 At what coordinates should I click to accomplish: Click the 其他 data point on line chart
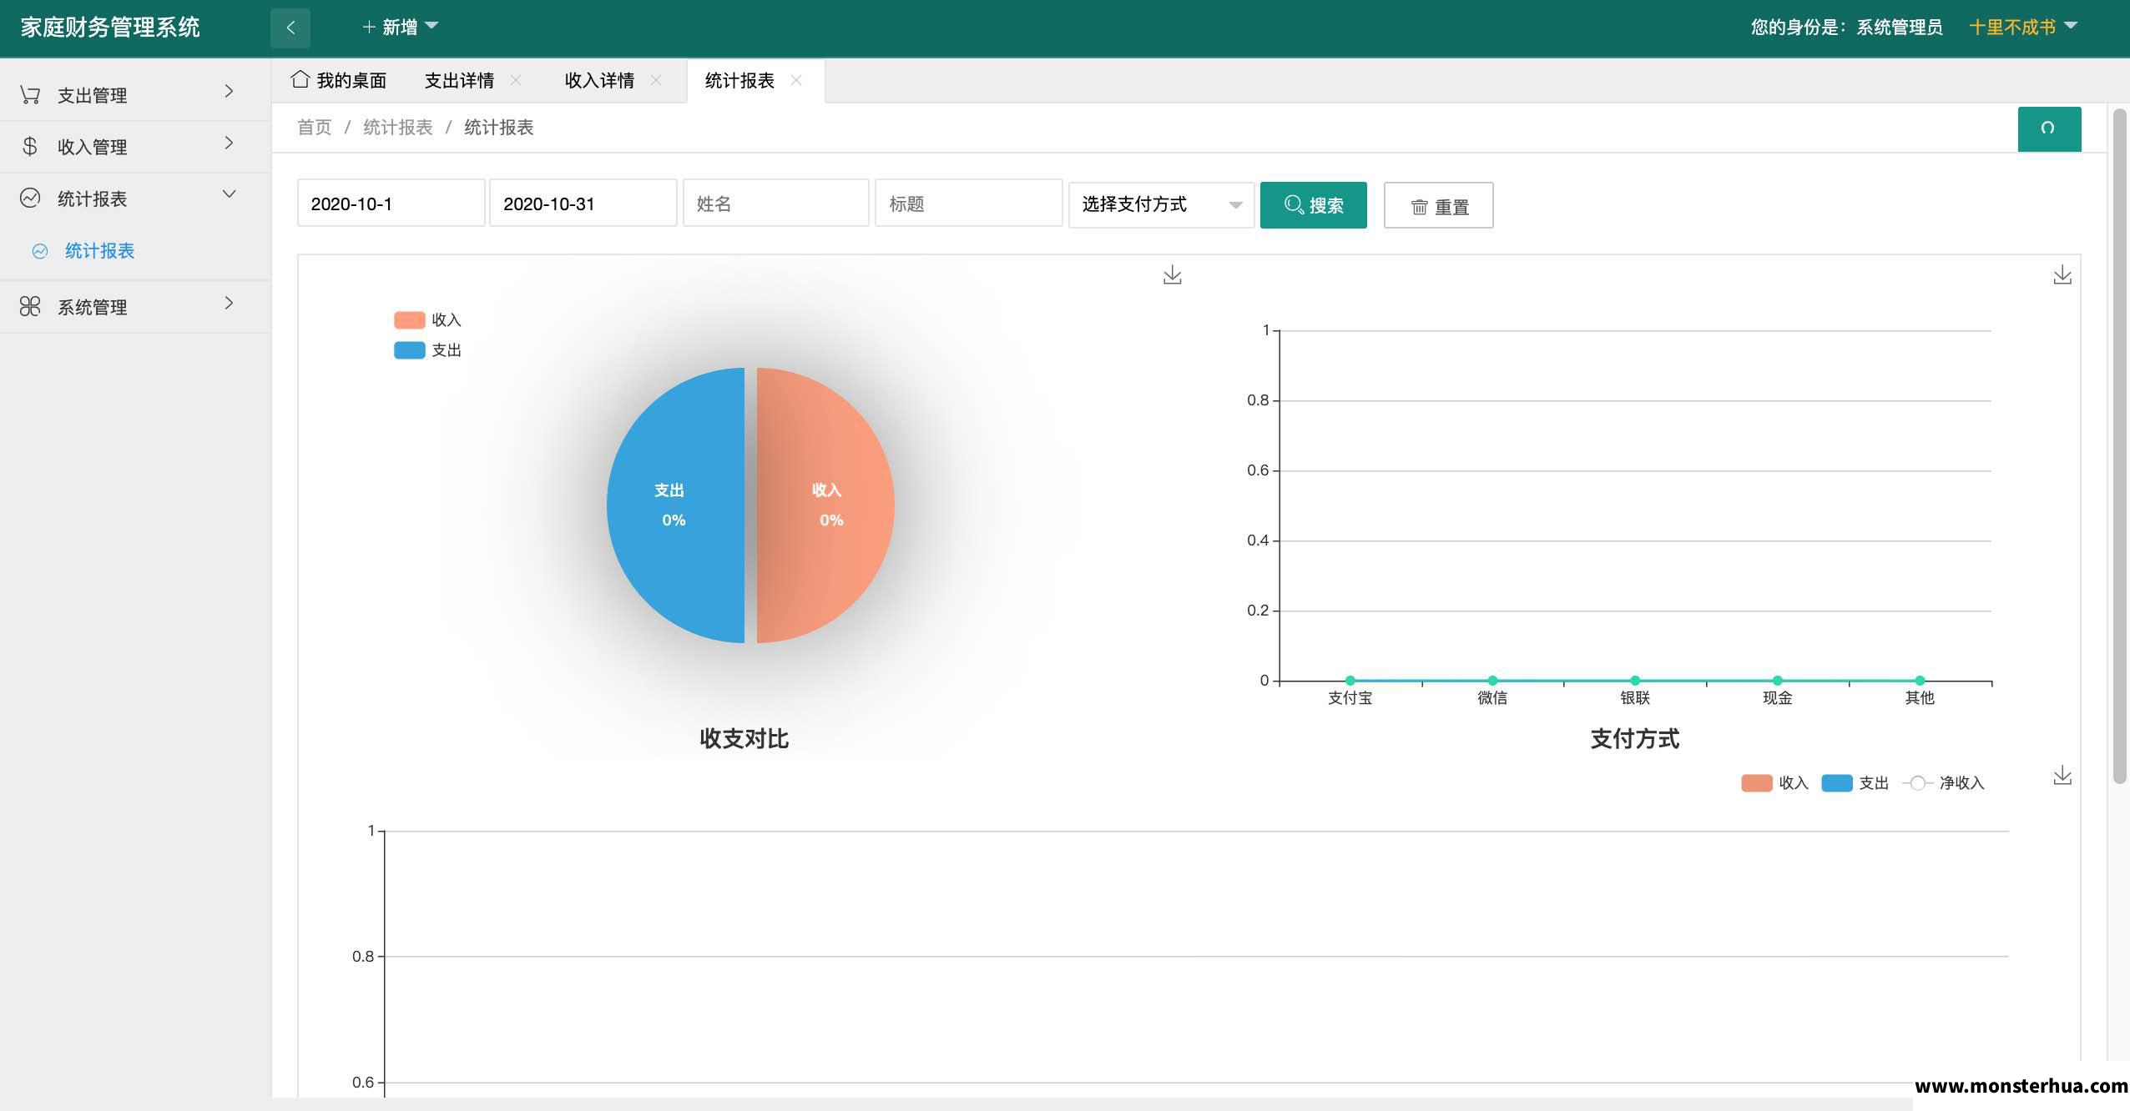[1920, 681]
